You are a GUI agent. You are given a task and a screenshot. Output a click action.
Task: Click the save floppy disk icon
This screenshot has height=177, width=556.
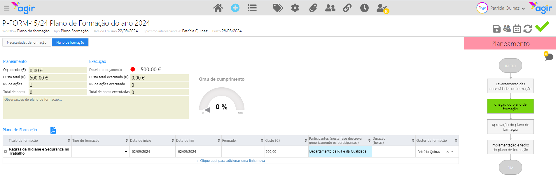tap(496, 29)
